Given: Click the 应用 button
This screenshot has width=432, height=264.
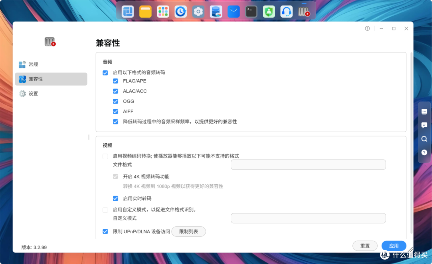Looking at the screenshot, I should tap(394, 246).
